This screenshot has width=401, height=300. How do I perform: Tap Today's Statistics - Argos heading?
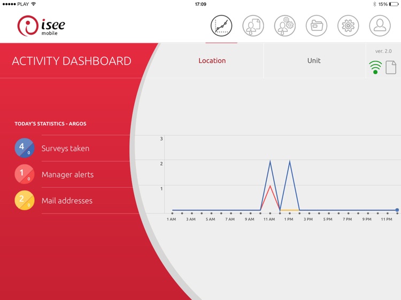[x=50, y=123]
